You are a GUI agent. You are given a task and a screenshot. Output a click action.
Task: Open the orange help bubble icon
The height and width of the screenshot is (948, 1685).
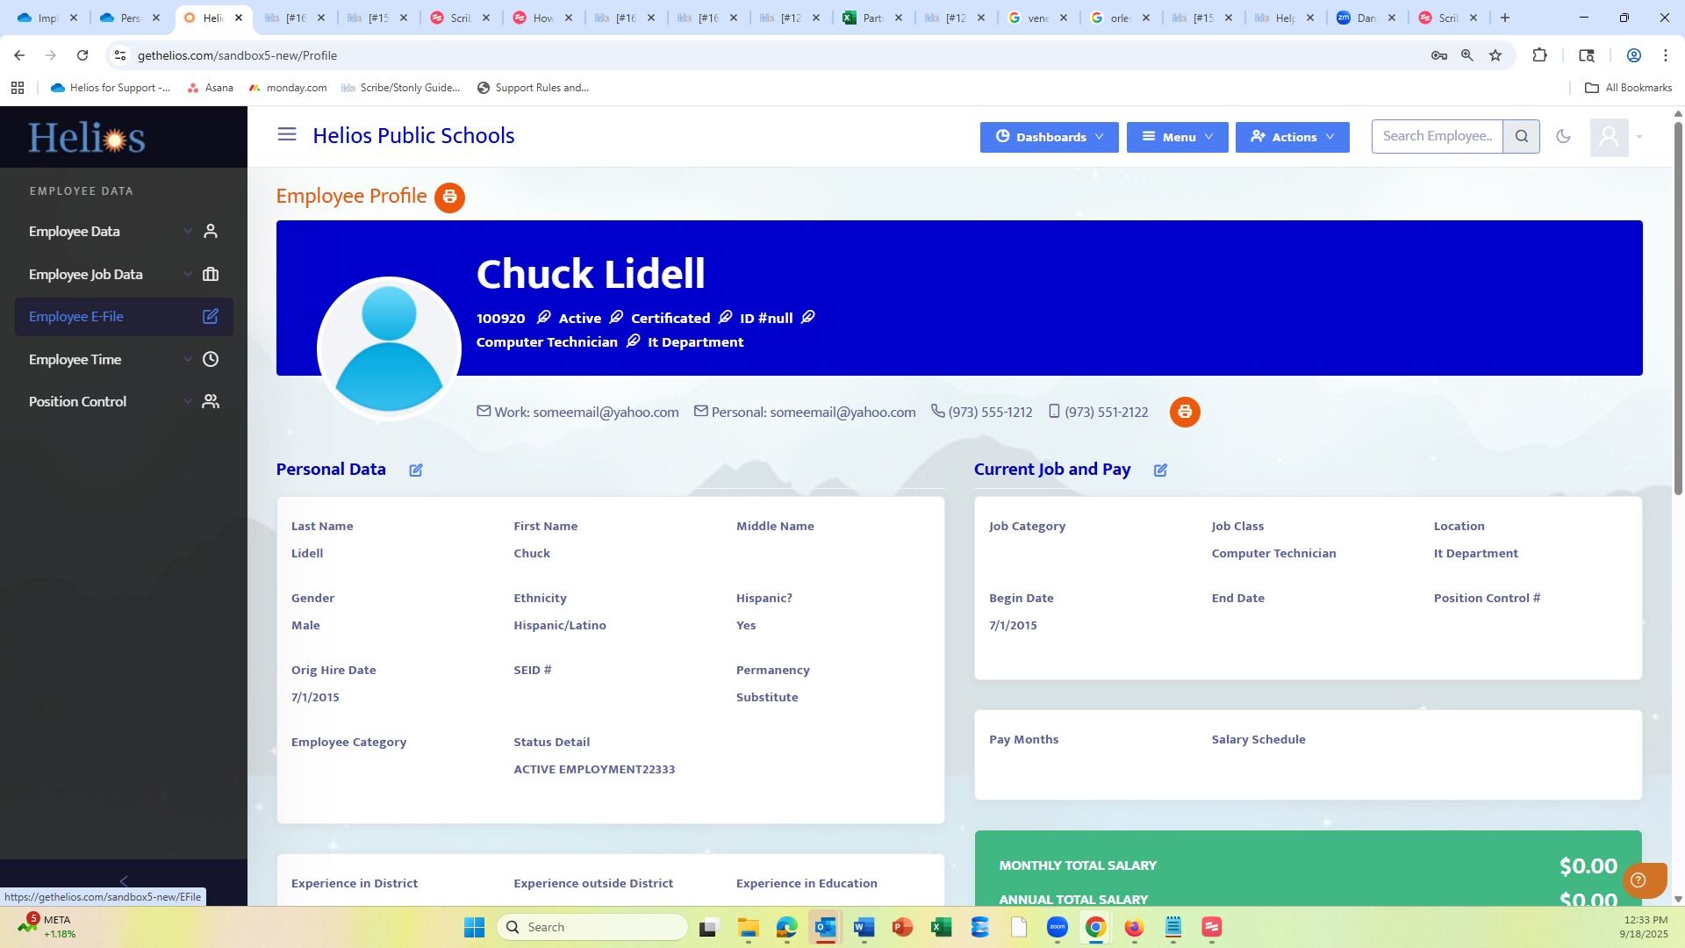[1638, 880]
